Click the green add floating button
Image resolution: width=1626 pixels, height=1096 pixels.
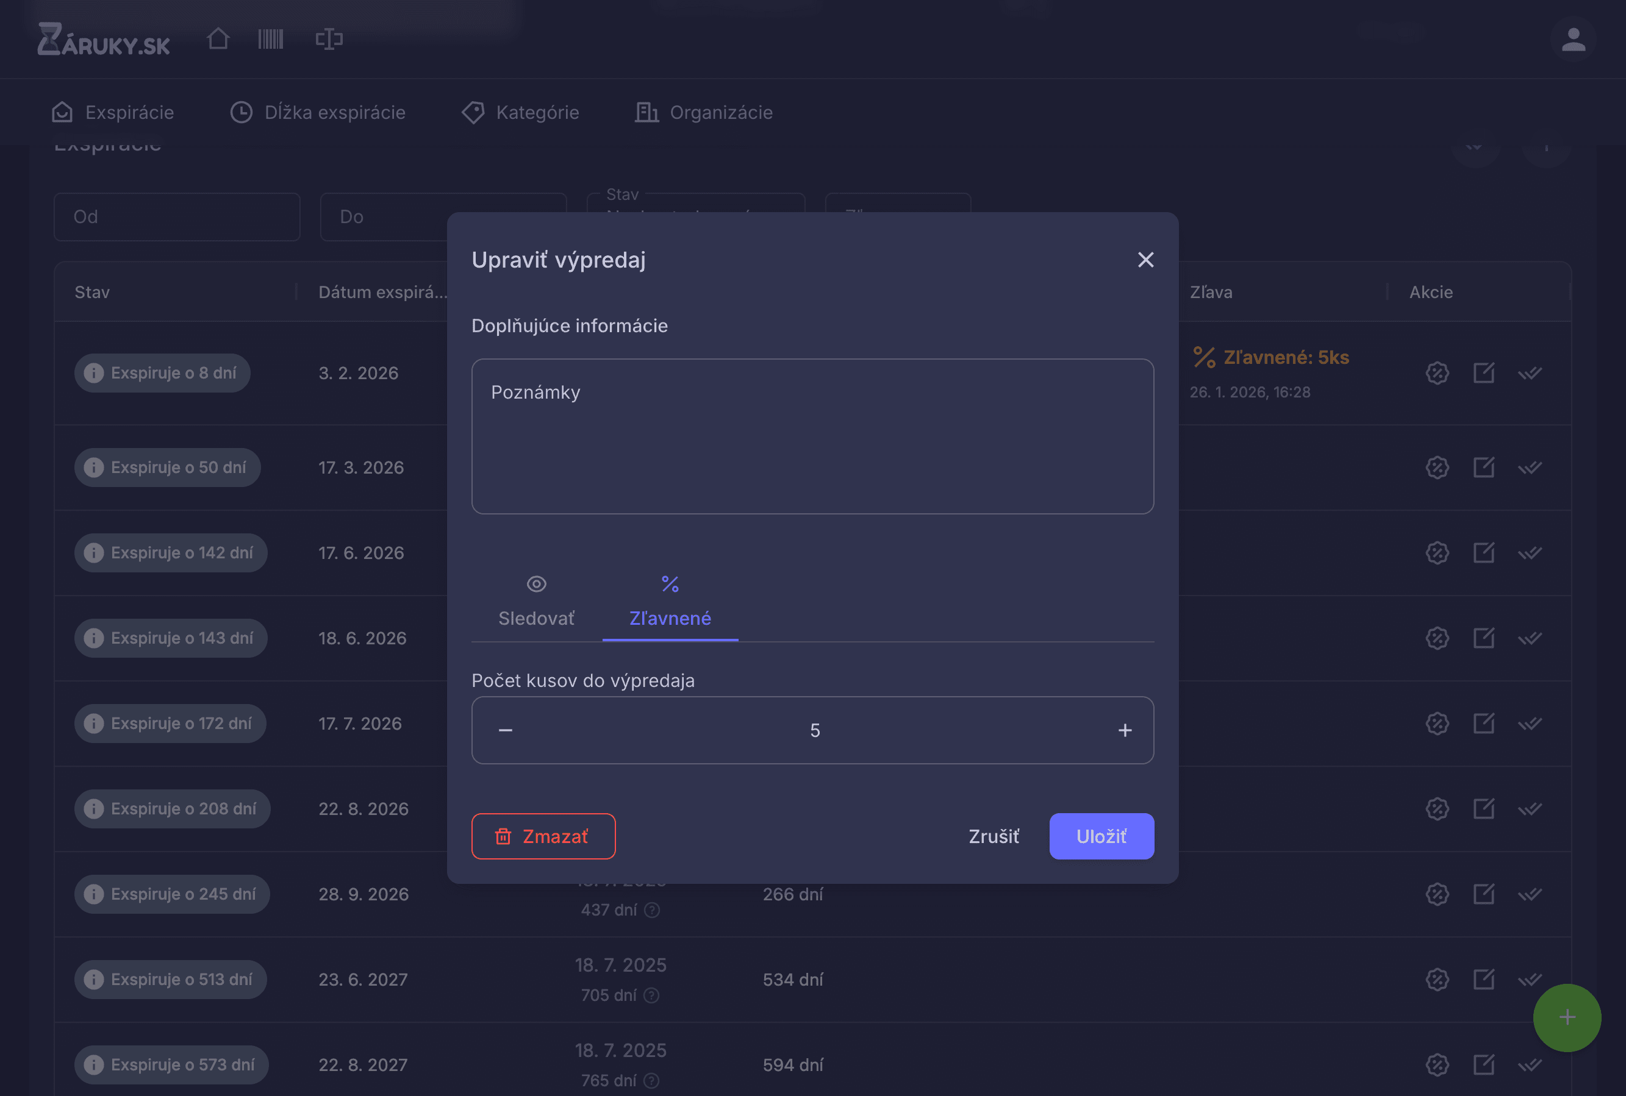click(1567, 1018)
